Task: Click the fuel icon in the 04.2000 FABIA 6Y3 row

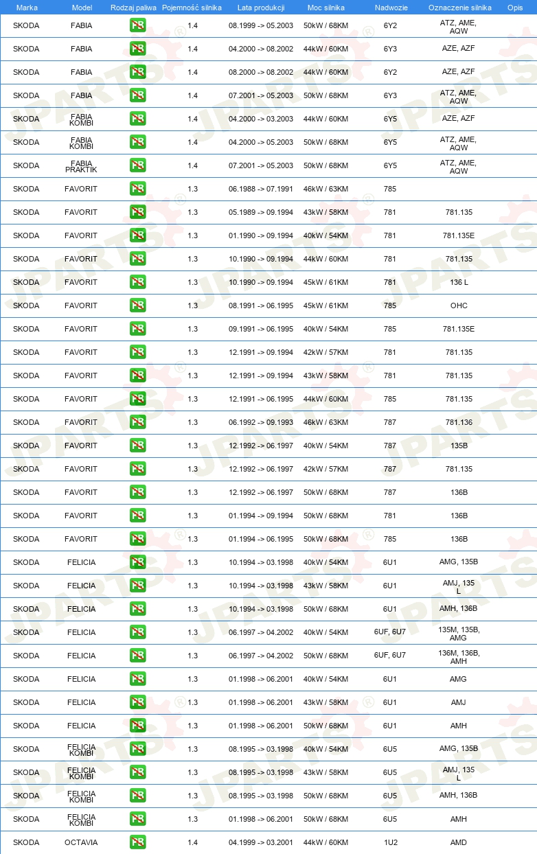Action: point(138,49)
